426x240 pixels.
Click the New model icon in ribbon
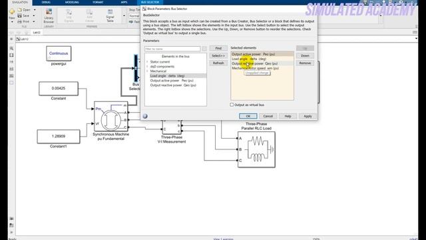[12, 11]
